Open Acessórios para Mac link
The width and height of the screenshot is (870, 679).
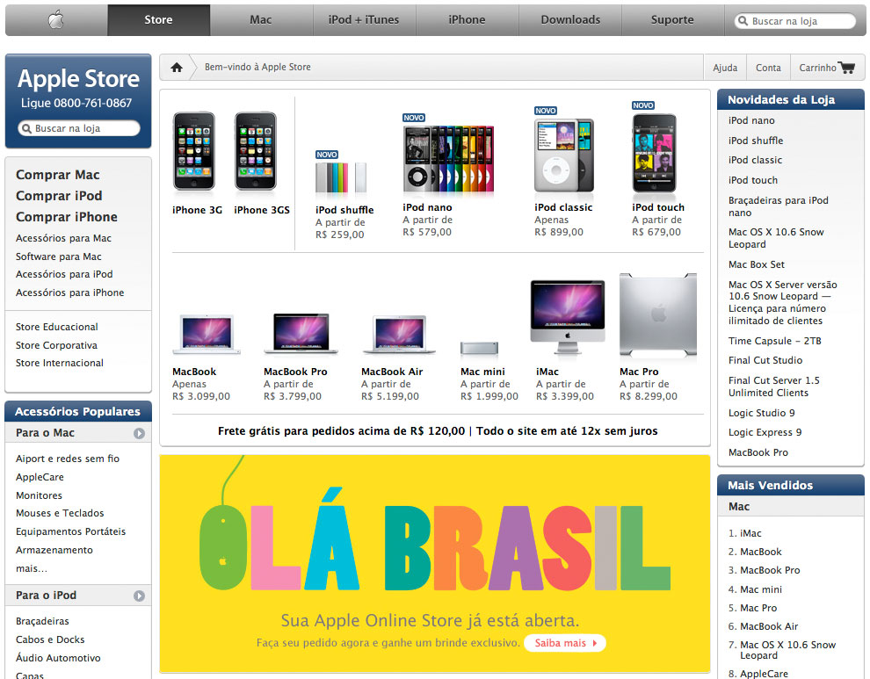[x=63, y=238]
